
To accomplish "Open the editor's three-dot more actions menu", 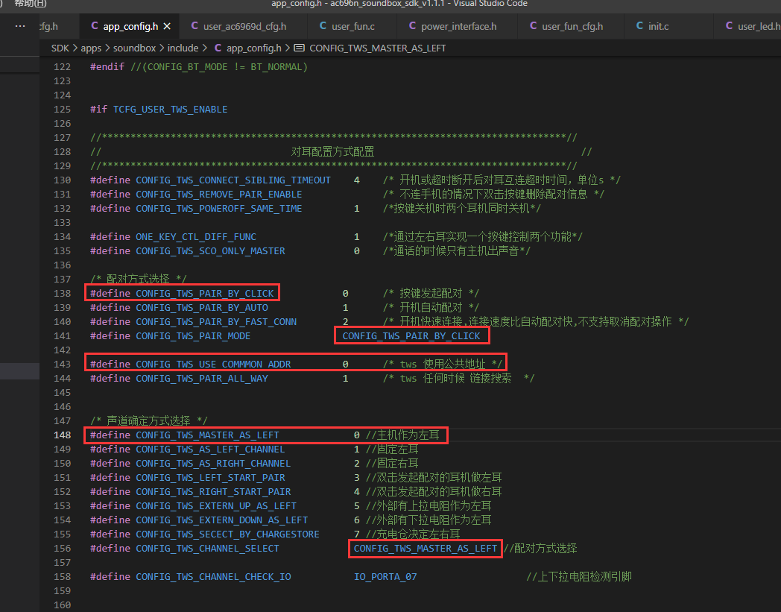I will [x=20, y=26].
